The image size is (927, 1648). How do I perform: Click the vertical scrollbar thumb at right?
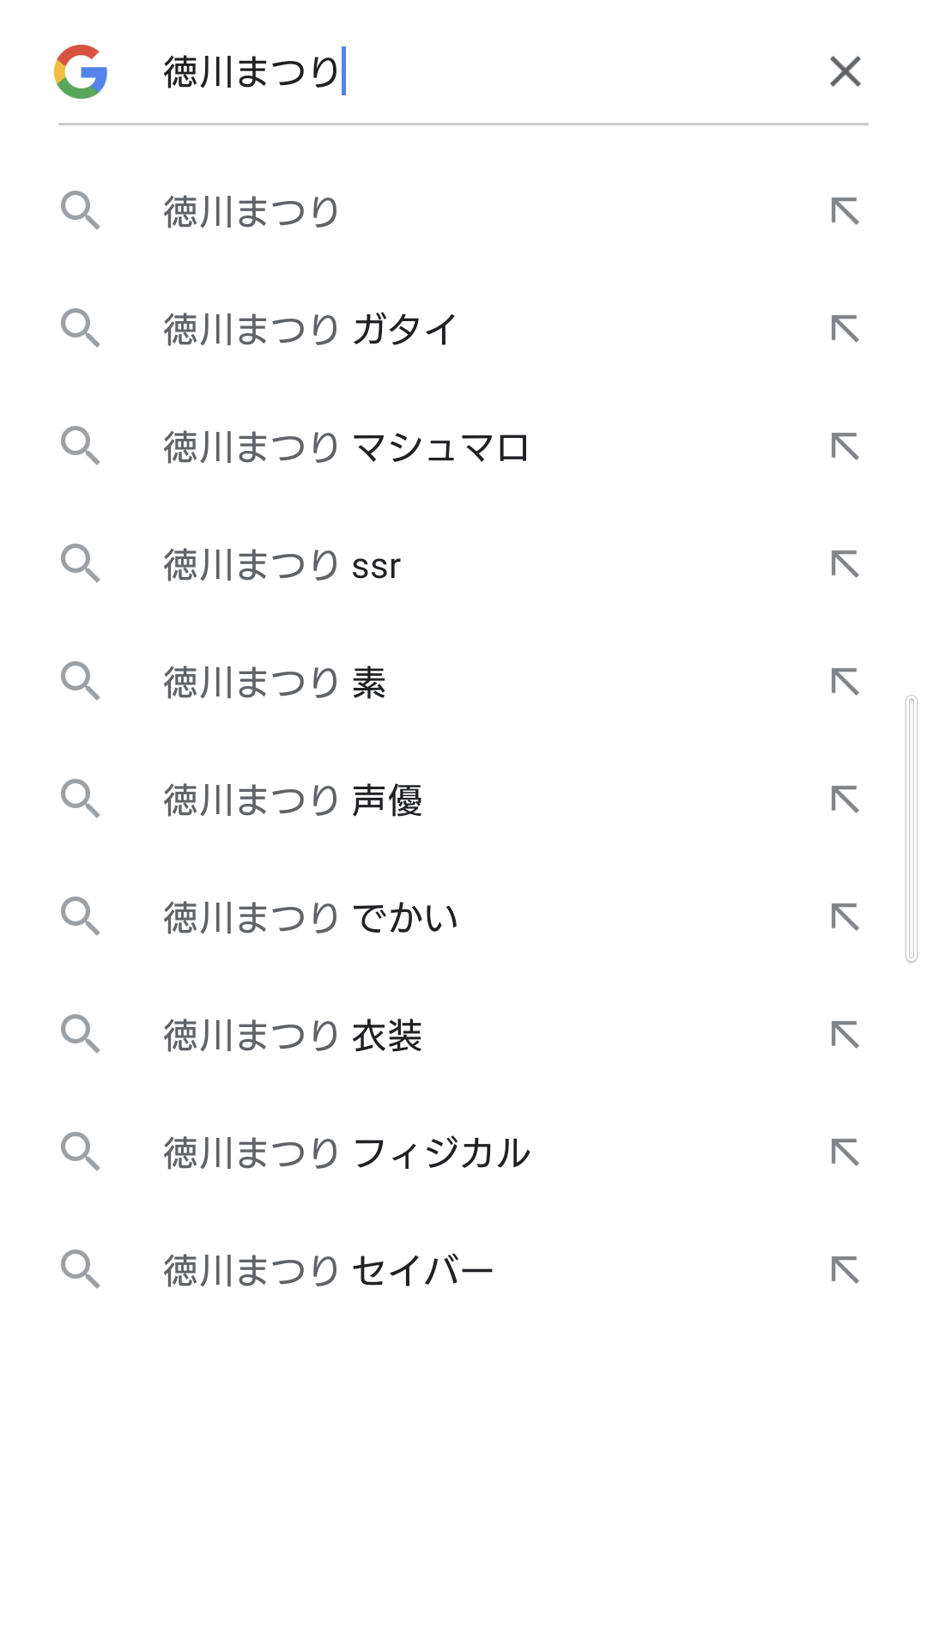(x=912, y=829)
